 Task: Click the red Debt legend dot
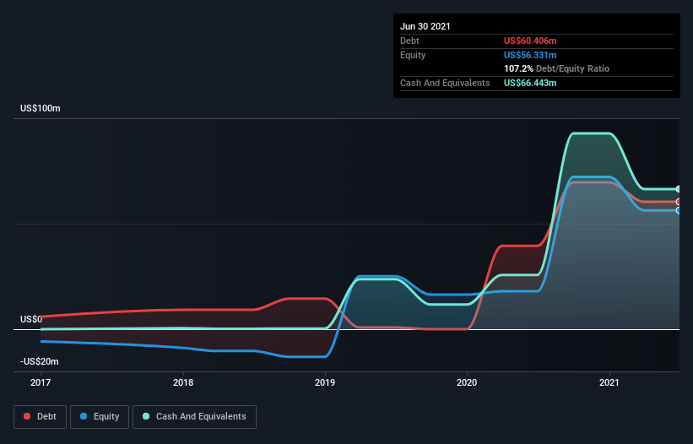tap(27, 416)
